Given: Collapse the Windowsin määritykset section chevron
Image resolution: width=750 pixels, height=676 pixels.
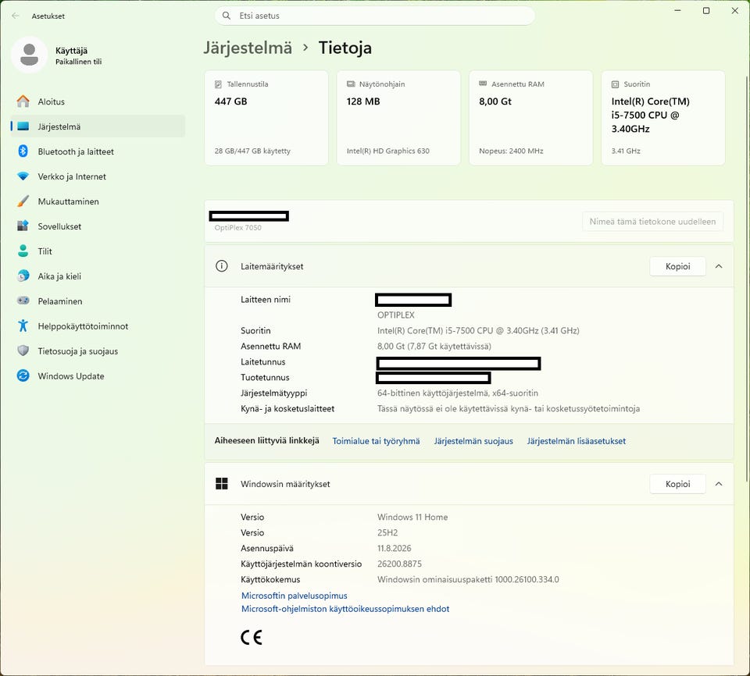Looking at the screenshot, I should click(719, 484).
